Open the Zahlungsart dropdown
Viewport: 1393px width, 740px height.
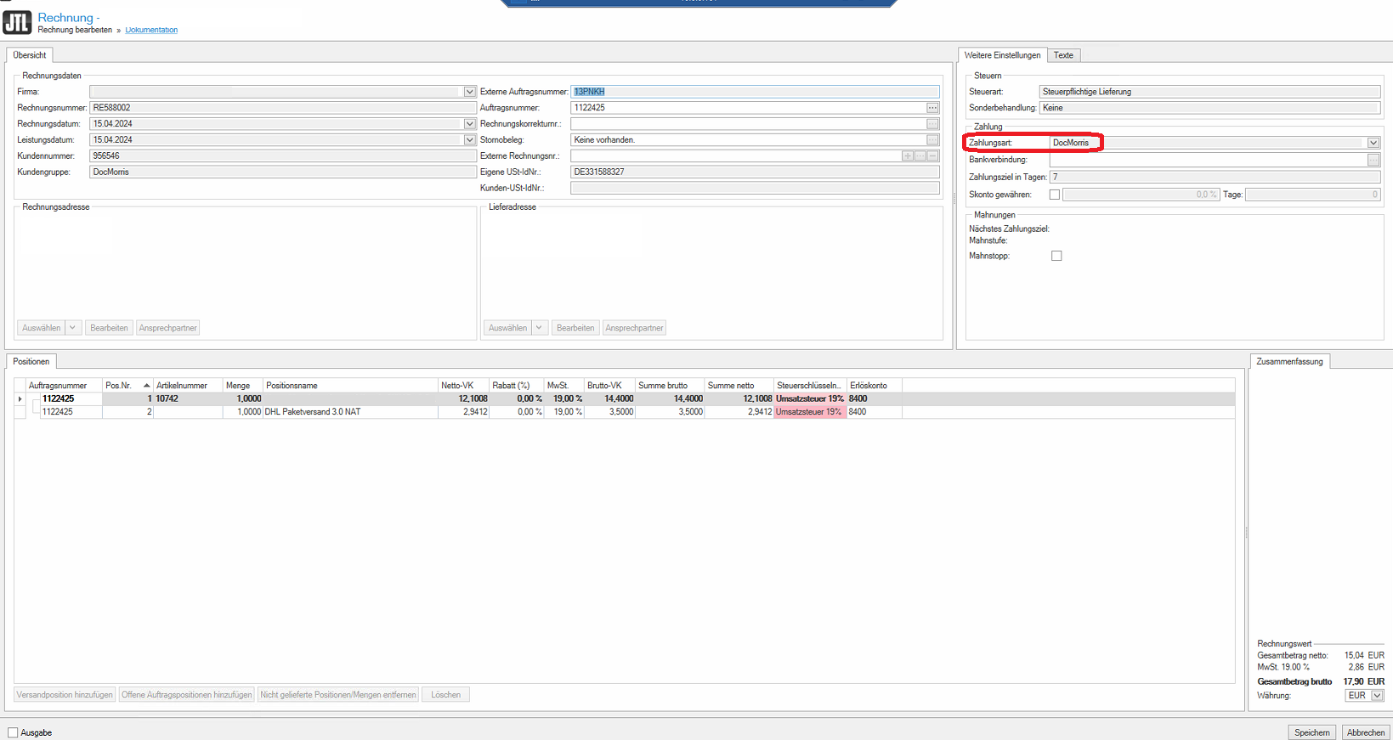1373,143
